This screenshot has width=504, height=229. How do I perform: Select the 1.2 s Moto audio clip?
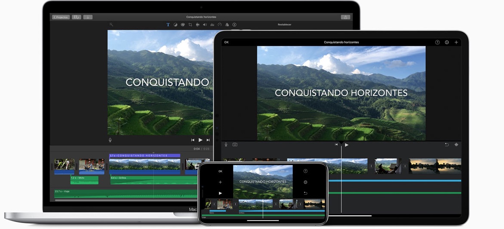(x=85, y=180)
